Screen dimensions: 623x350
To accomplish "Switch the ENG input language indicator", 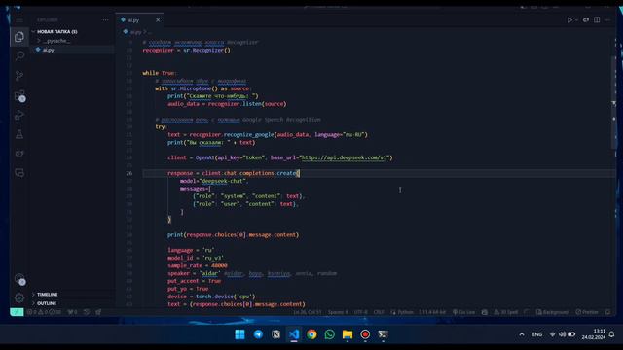I will point(537,334).
